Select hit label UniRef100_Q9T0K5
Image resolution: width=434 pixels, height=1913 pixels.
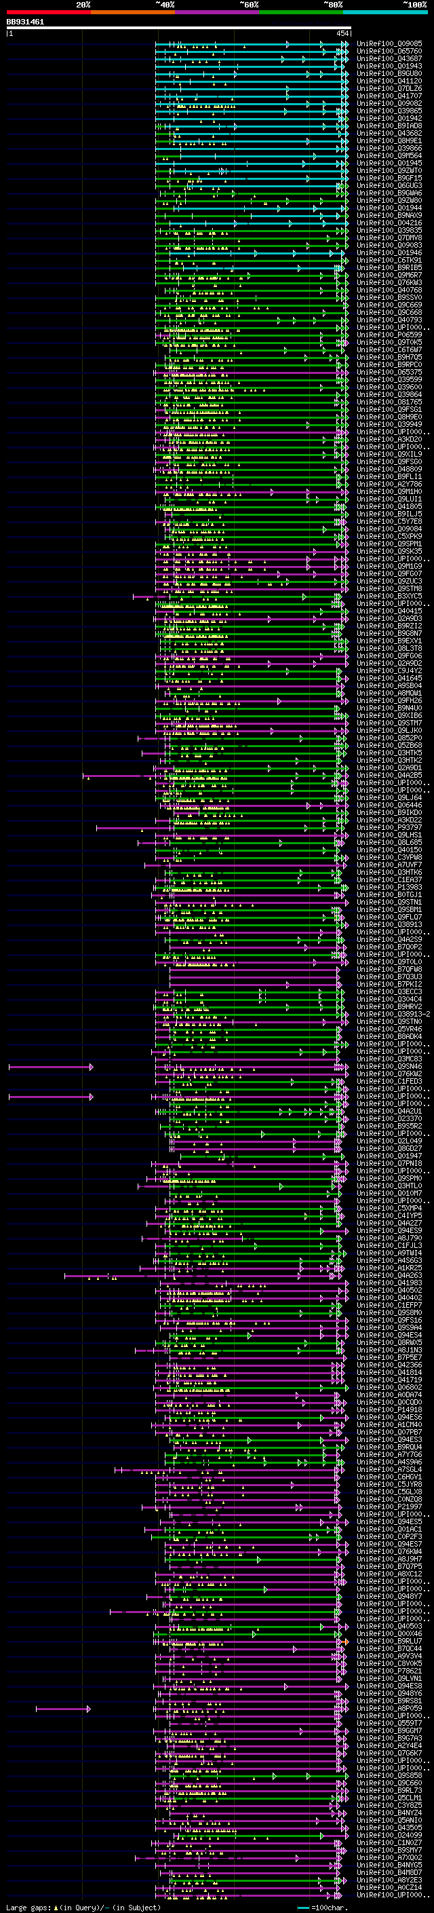(x=389, y=342)
